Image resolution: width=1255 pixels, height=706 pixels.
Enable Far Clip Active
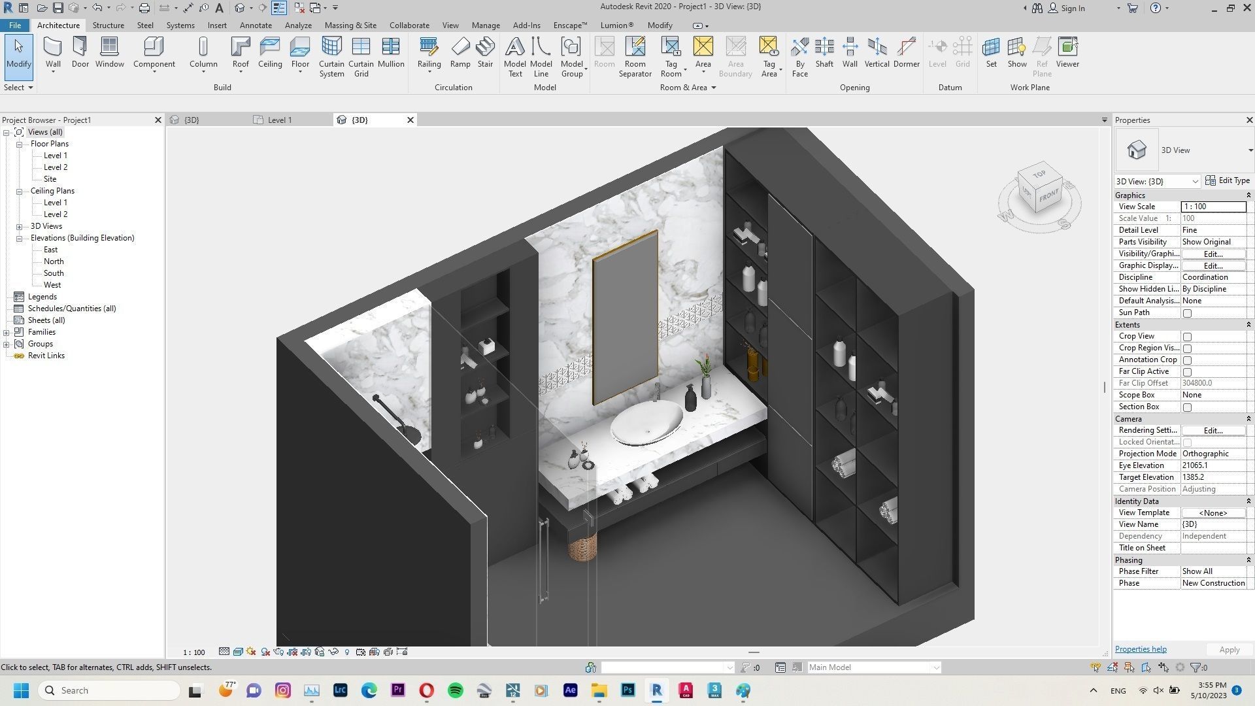tap(1188, 371)
